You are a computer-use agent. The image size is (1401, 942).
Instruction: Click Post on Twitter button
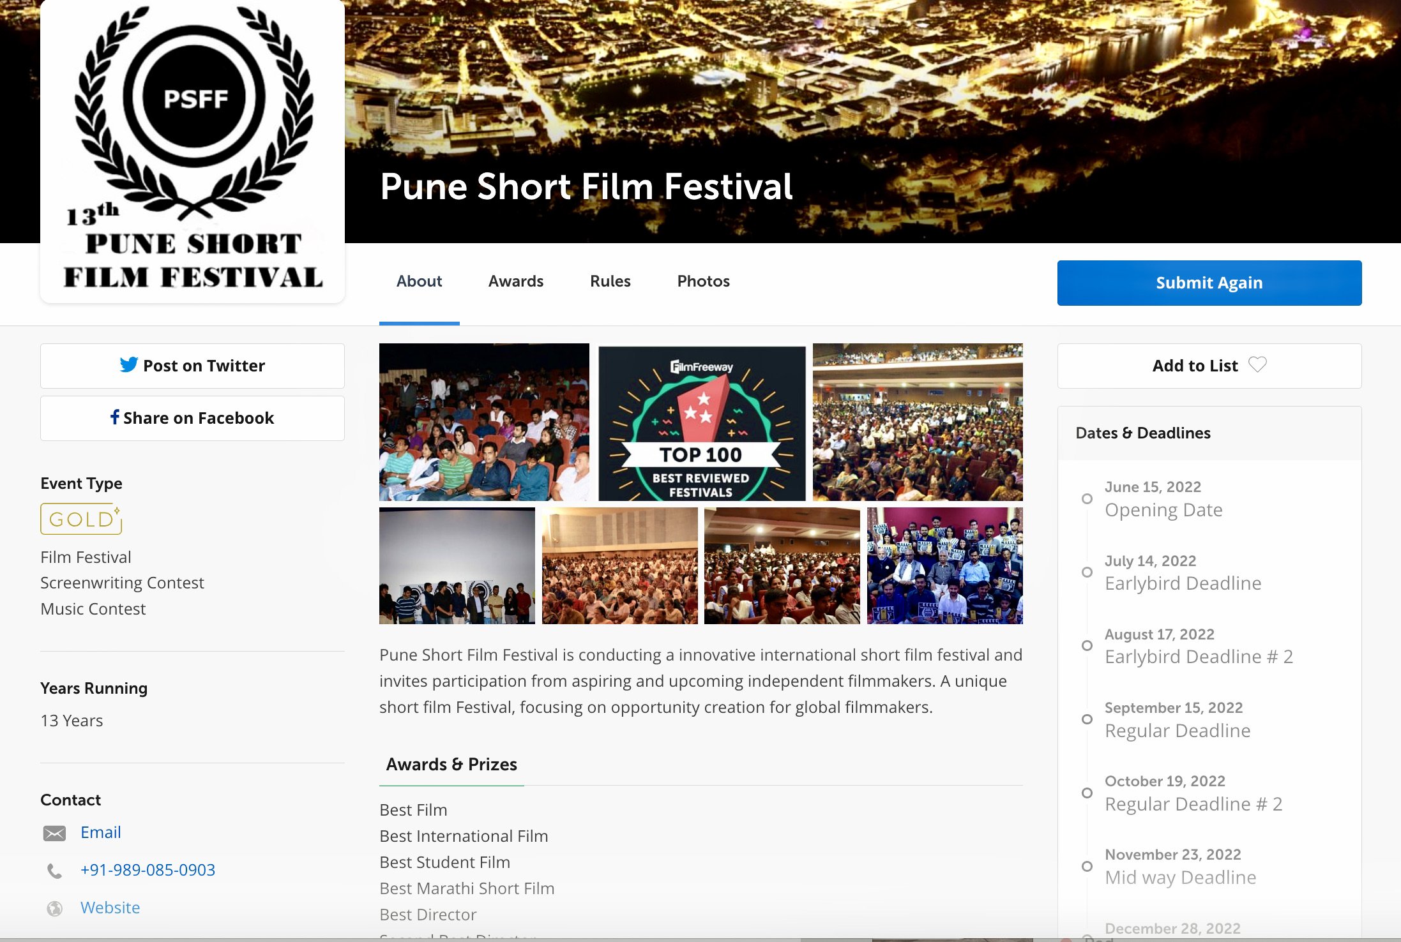point(192,366)
